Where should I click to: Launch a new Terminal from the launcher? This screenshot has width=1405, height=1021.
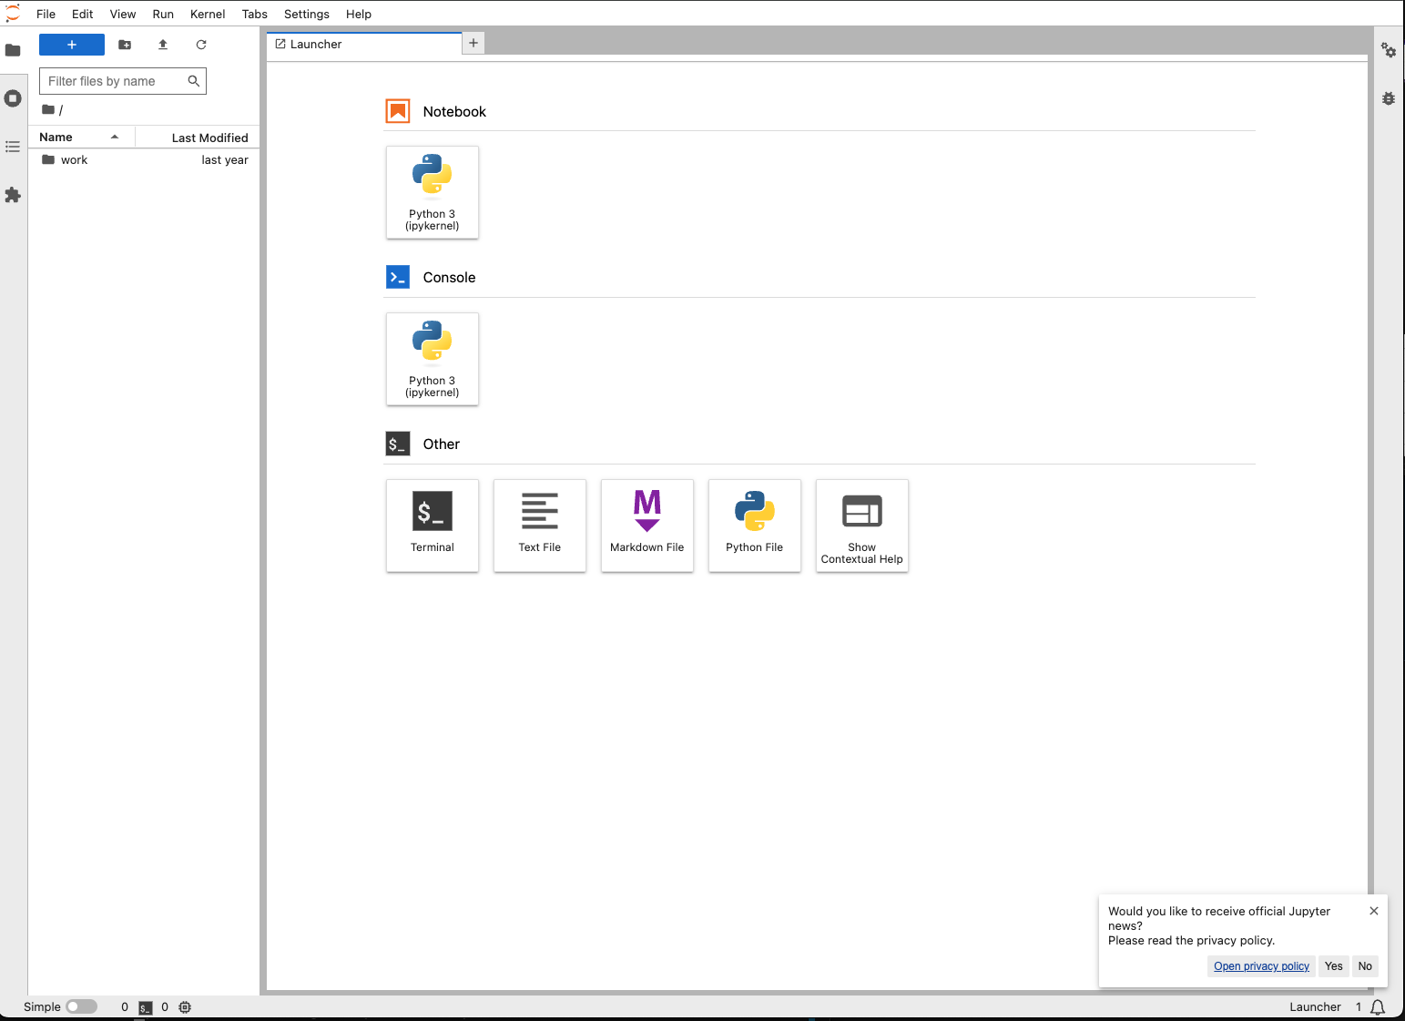coord(432,526)
